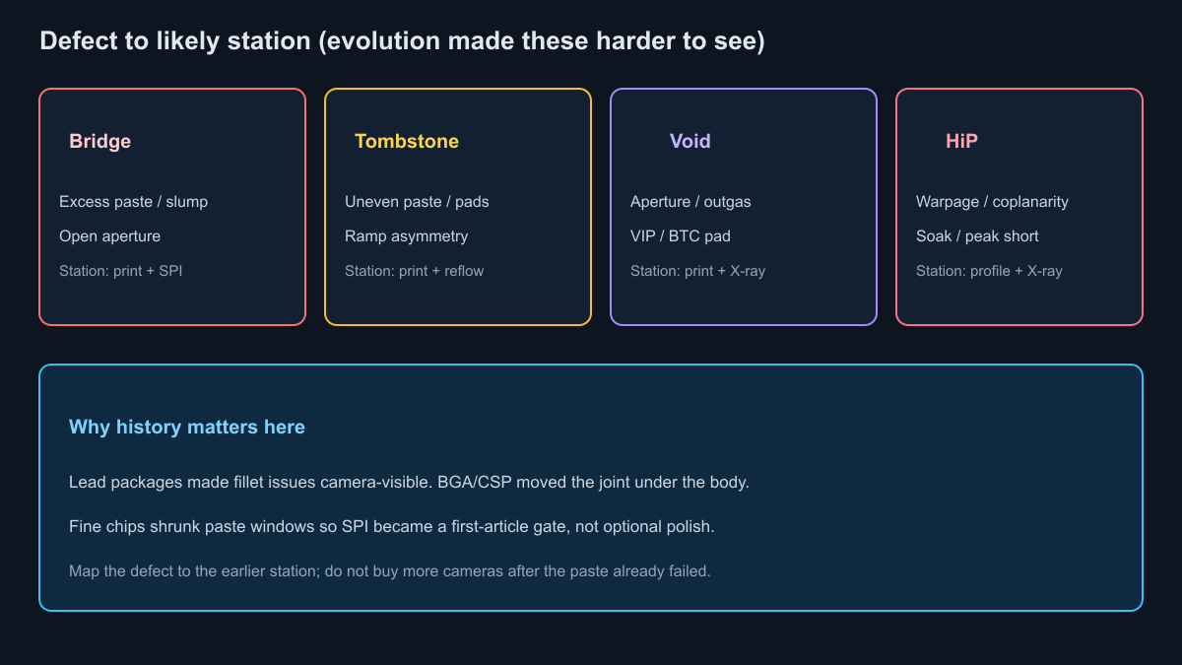Screen dimensions: 1182x665
Task: Click 'Uneven paste / pads' text
Action: 417,202
